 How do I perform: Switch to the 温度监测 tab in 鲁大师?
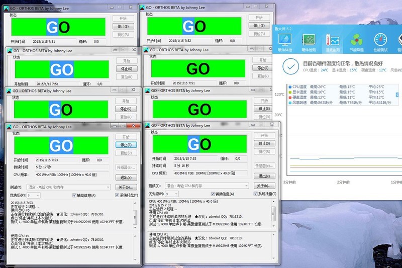click(x=333, y=43)
